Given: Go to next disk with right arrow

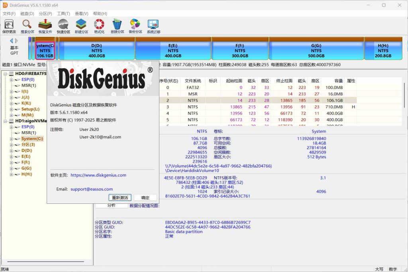Looking at the screenshot, I should (x=16, y=41).
